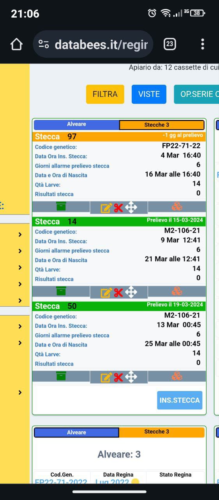Click the blue VISTE button
Image resolution: width=219 pixels, height=500 pixels.
(149, 94)
